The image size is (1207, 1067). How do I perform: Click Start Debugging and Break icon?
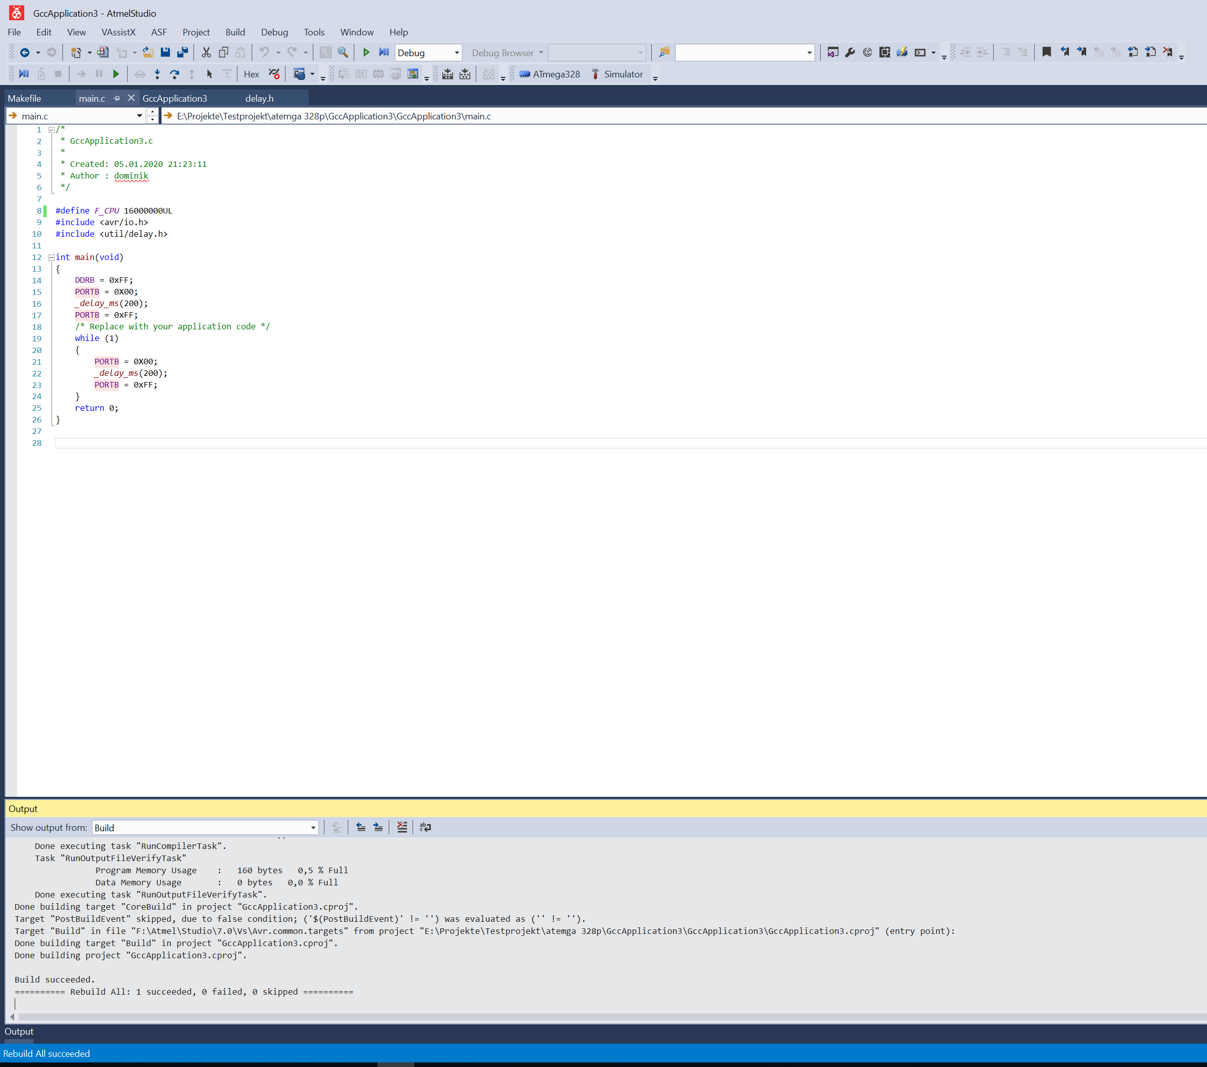click(384, 53)
